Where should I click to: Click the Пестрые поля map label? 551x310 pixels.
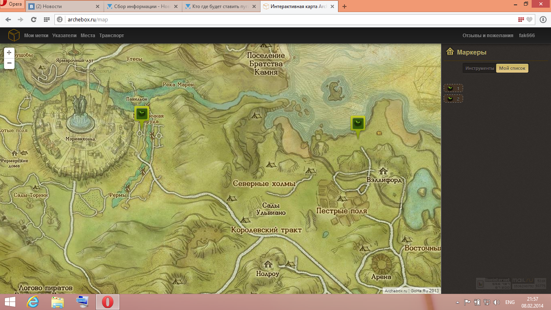(x=342, y=211)
